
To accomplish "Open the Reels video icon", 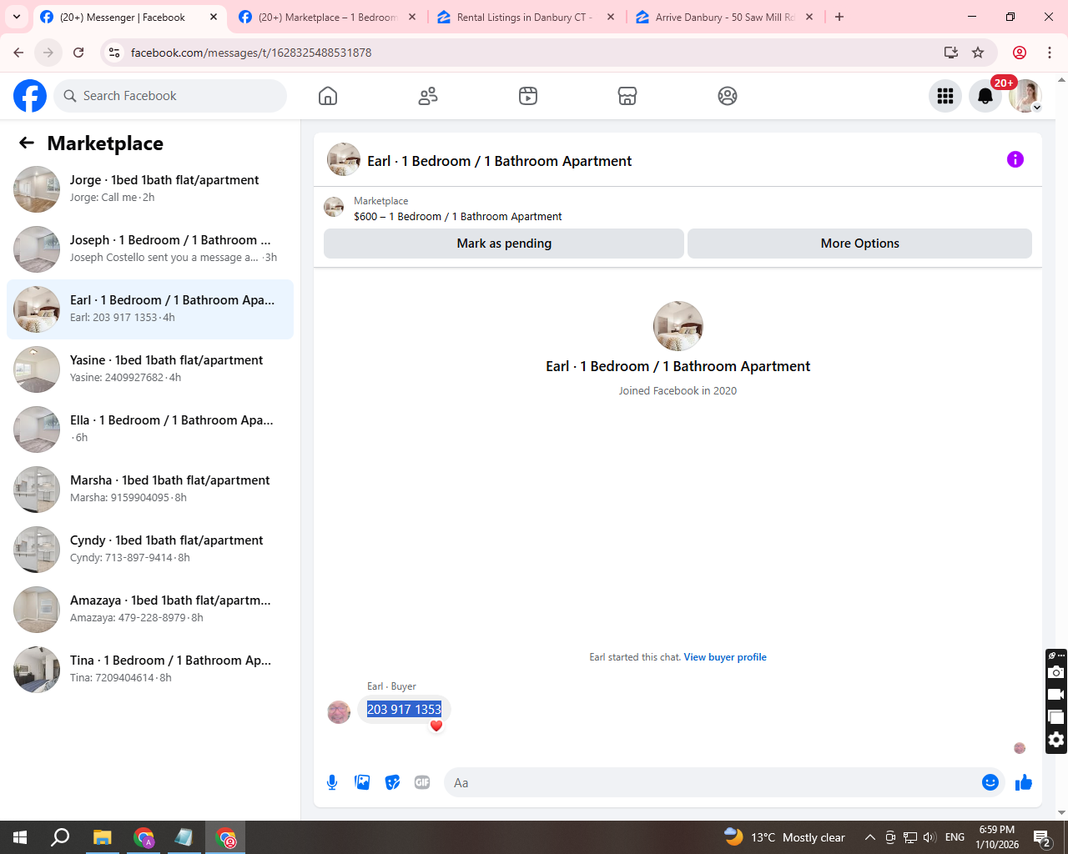I will pyautogui.click(x=528, y=96).
